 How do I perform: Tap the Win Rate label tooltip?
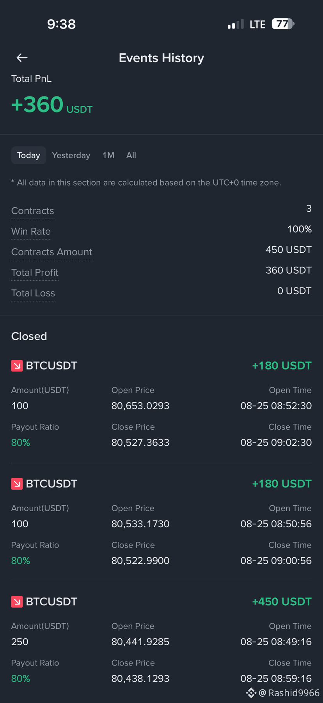click(x=31, y=232)
